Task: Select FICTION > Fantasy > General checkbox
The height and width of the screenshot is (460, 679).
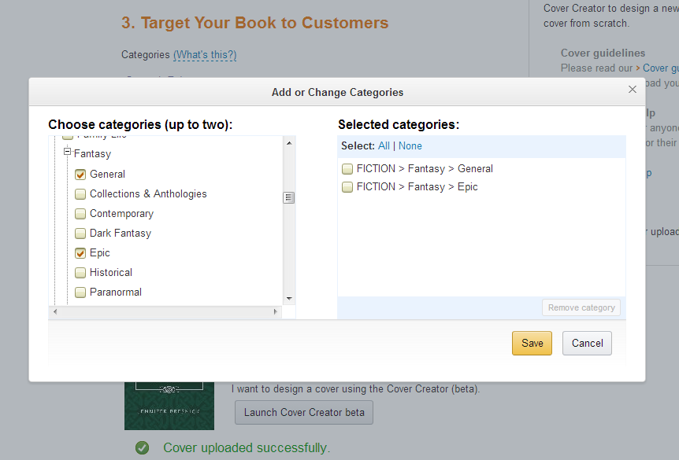Action: coord(347,169)
